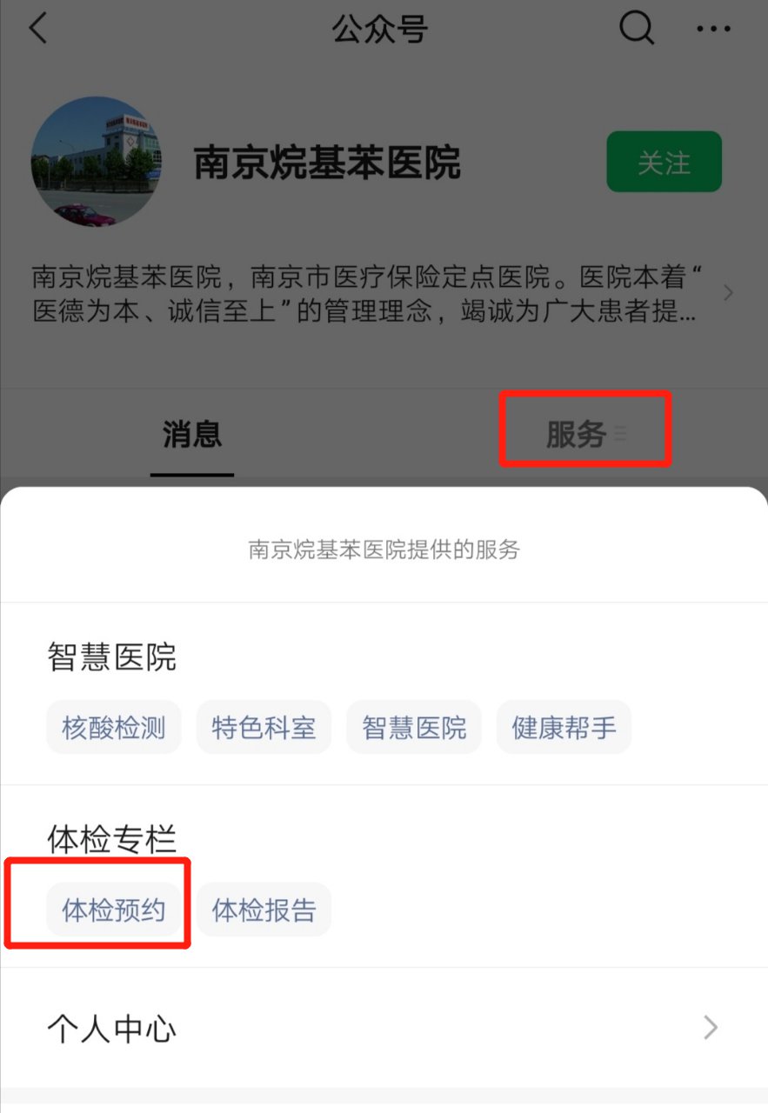Follow the account with the green 关注 button
The width and height of the screenshot is (768, 1113).
(x=664, y=162)
